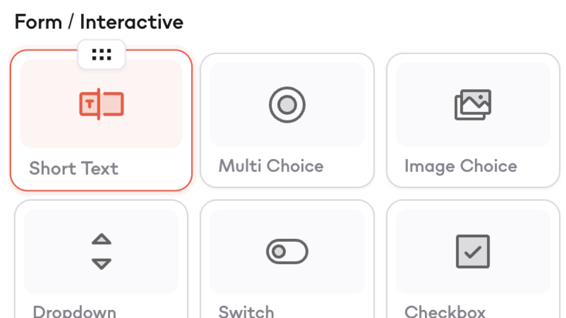Click the "Form / Interactive" section heading

coord(99,22)
